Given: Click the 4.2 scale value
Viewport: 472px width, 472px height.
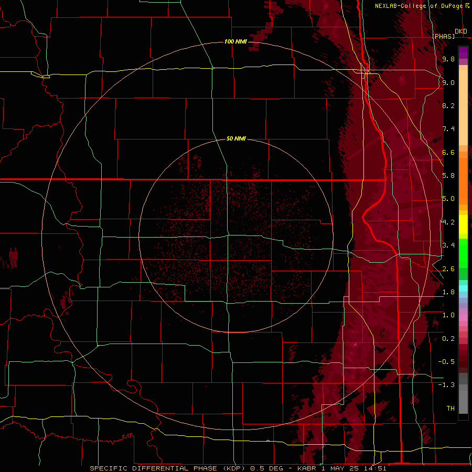Looking at the screenshot, I should (448, 222).
